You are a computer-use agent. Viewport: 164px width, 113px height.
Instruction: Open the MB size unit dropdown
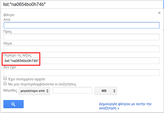[x=106, y=91]
